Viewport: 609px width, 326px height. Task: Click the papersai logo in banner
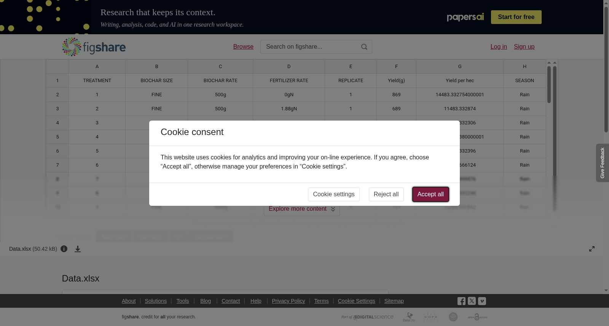[x=465, y=17]
